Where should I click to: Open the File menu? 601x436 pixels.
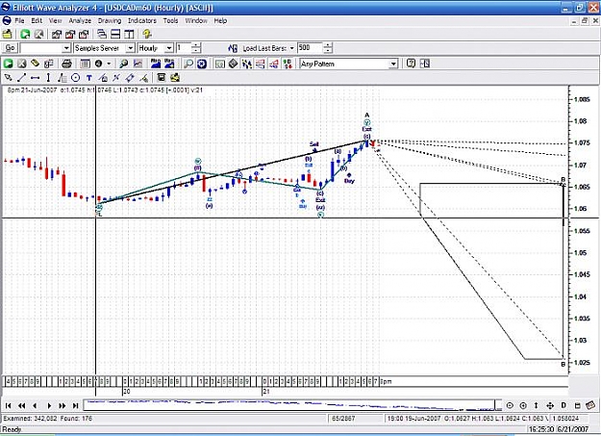[x=19, y=21]
